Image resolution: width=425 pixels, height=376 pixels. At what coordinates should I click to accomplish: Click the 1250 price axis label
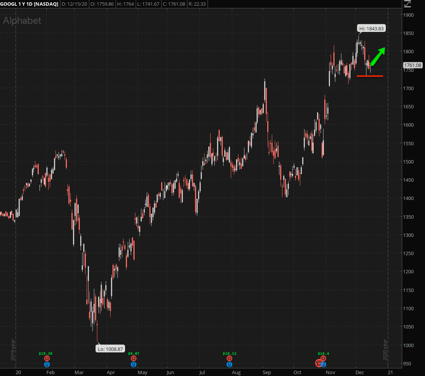point(408,254)
